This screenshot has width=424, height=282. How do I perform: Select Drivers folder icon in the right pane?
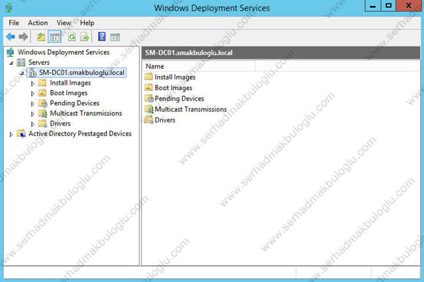[149, 120]
